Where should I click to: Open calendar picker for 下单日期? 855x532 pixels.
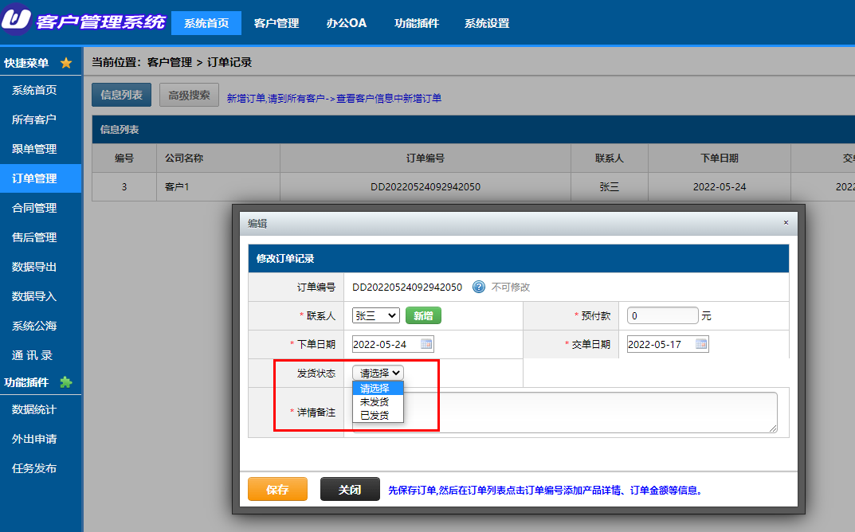coord(426,344)
